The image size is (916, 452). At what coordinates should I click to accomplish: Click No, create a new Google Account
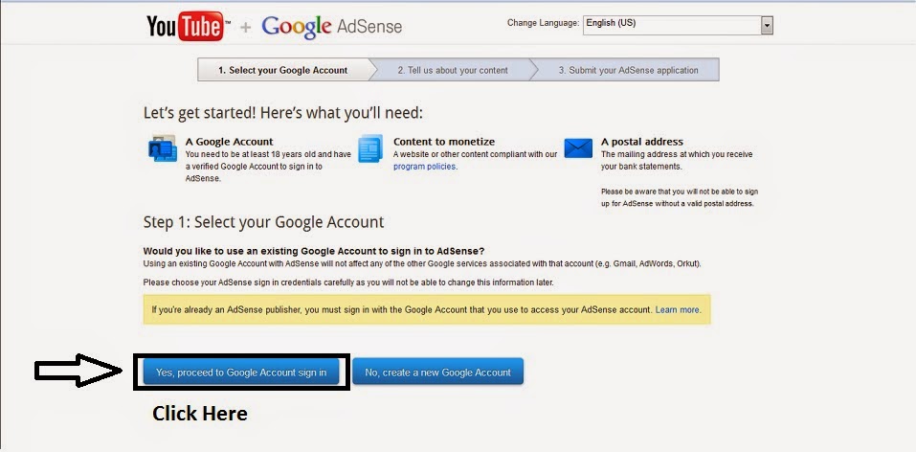point(437,372)
